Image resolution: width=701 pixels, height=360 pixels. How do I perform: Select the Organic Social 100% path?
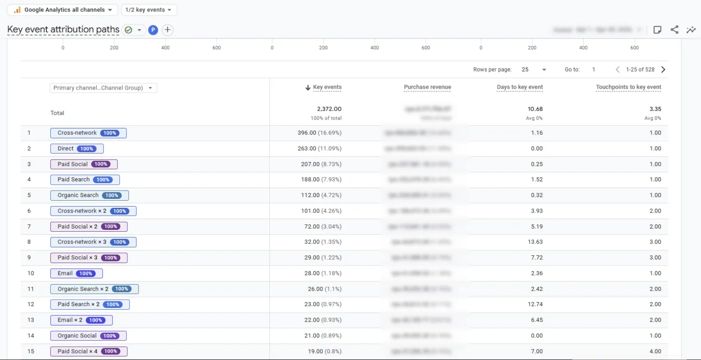[x=88, y=336]
